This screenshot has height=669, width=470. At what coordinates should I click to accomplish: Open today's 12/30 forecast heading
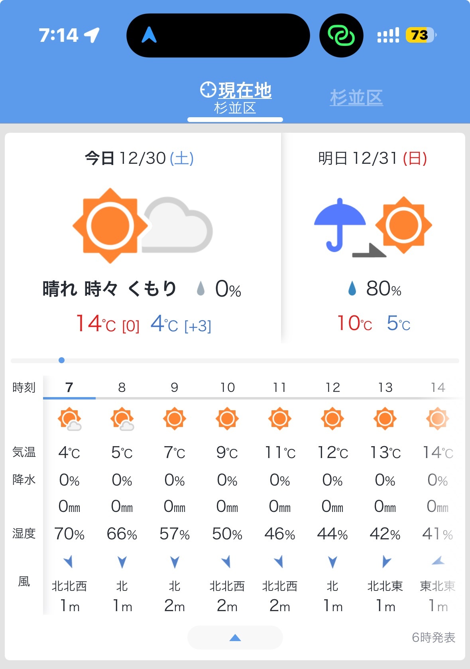[139, 158]
